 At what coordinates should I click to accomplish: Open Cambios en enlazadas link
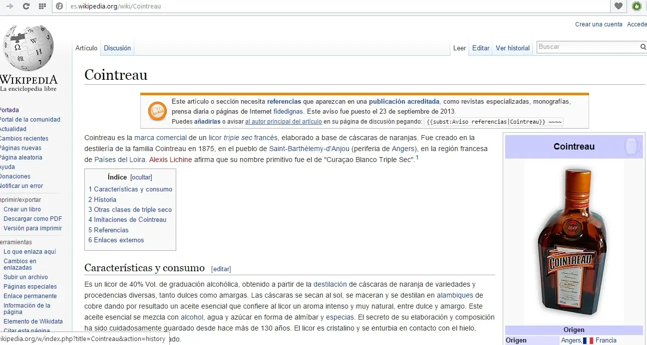click(x=20, y=264)
